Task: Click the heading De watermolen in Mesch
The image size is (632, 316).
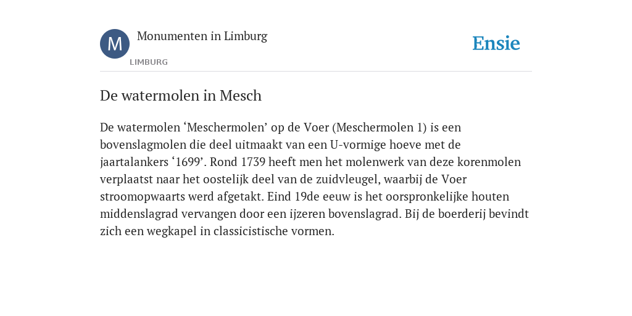Action: (x=181, y=96)
